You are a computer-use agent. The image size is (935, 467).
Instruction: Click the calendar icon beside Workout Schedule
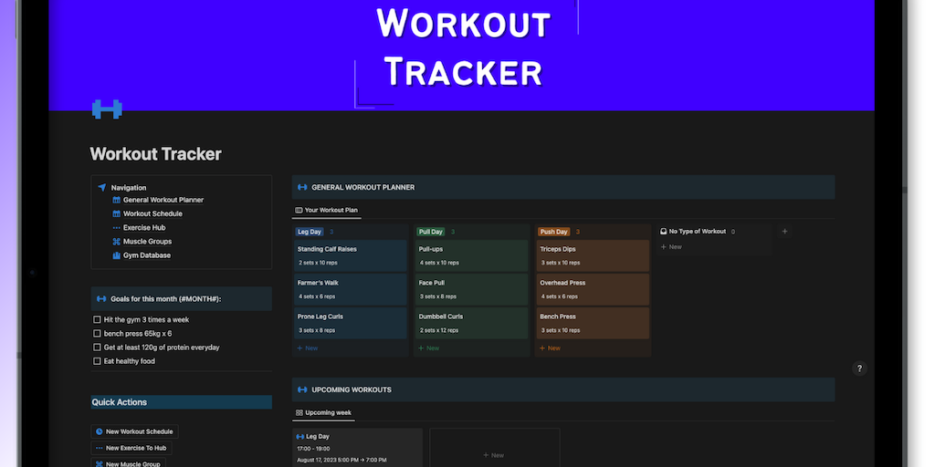(116, 213)
